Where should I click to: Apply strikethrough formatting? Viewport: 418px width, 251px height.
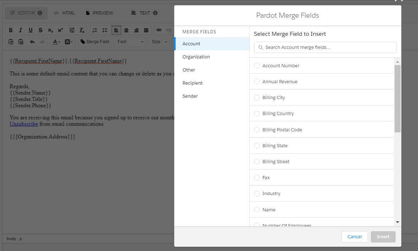(x=40, y=30)
